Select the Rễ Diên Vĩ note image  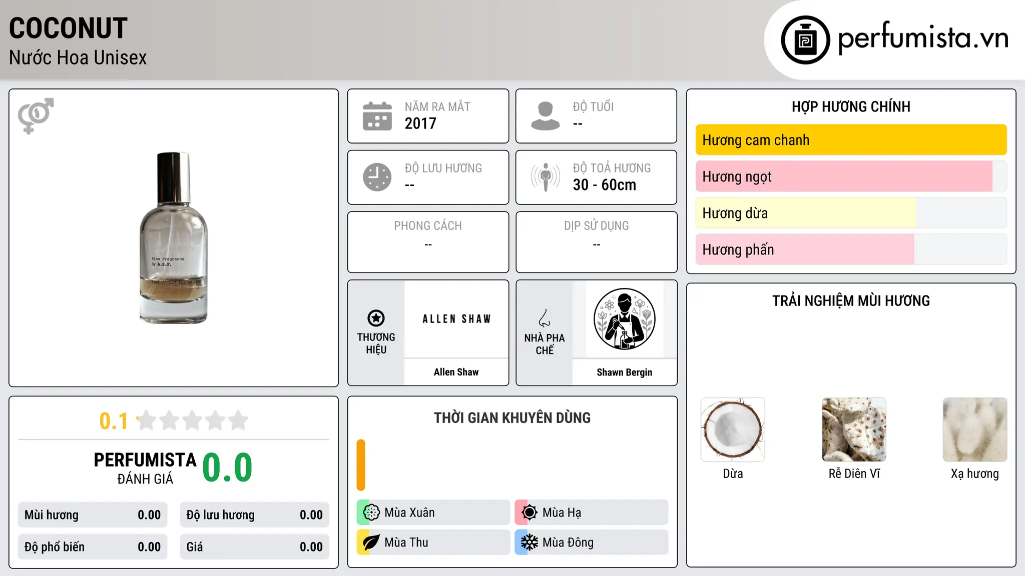pos(854,429)
